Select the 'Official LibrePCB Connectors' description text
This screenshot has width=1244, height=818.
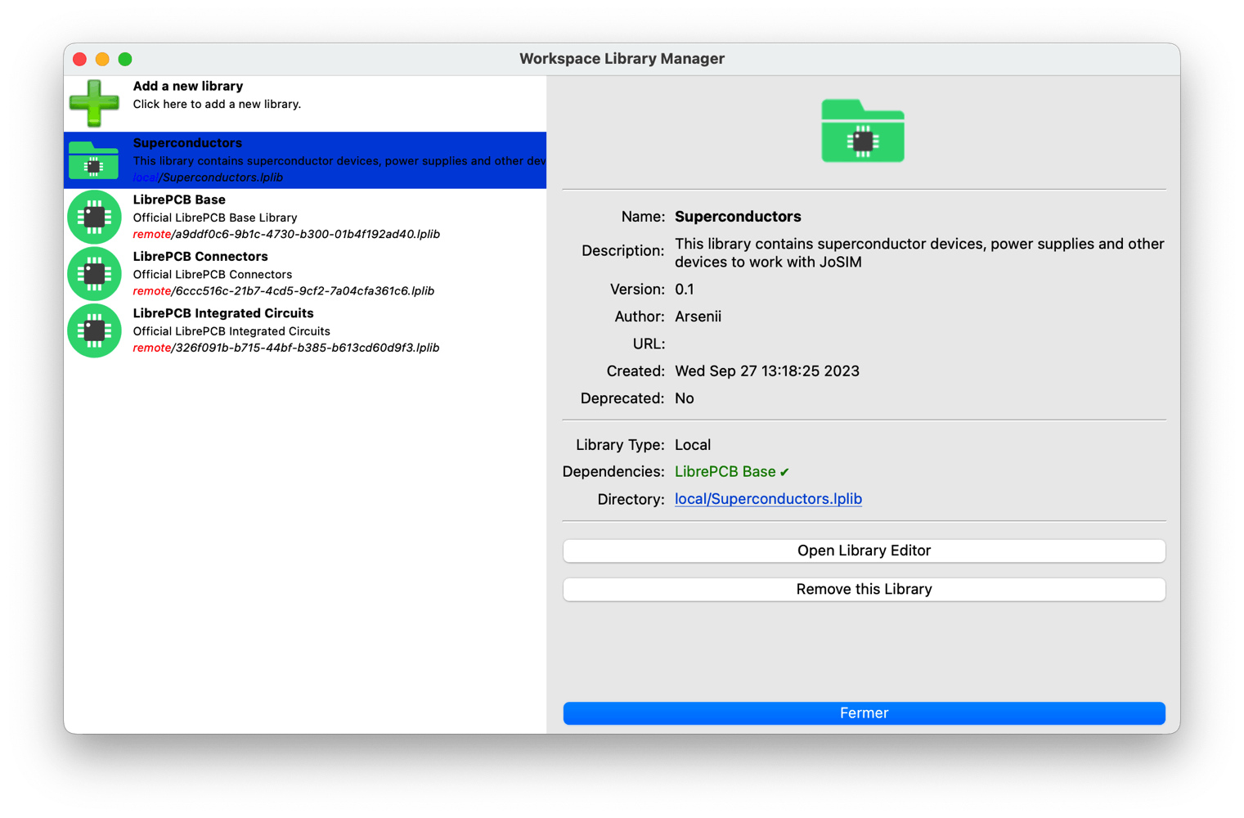[213, 275]
